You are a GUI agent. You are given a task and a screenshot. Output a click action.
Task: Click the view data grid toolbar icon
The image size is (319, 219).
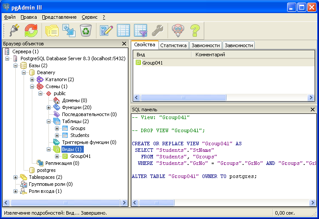pos(123,31)
